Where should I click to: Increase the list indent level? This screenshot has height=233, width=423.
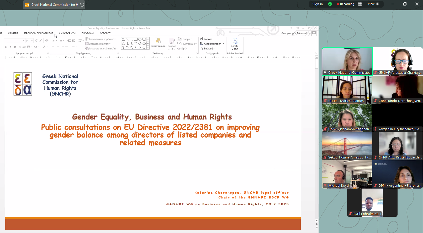click(x=74, y=41)
